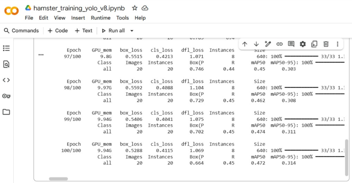Open Table of contents sidebar panel

pos(6,48)
